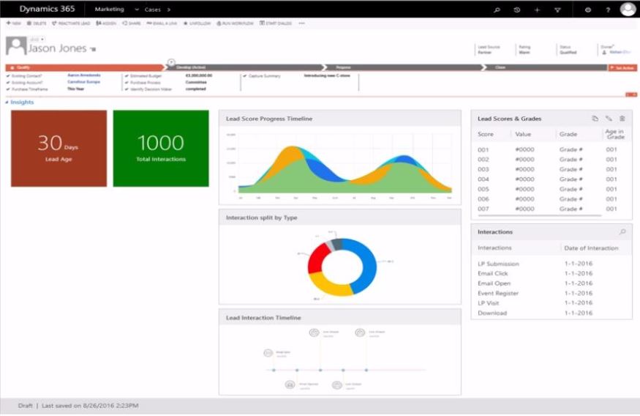Screen dimensions: 640x416
Task: Select the Close stage in process bar
Action: point(500,67)
